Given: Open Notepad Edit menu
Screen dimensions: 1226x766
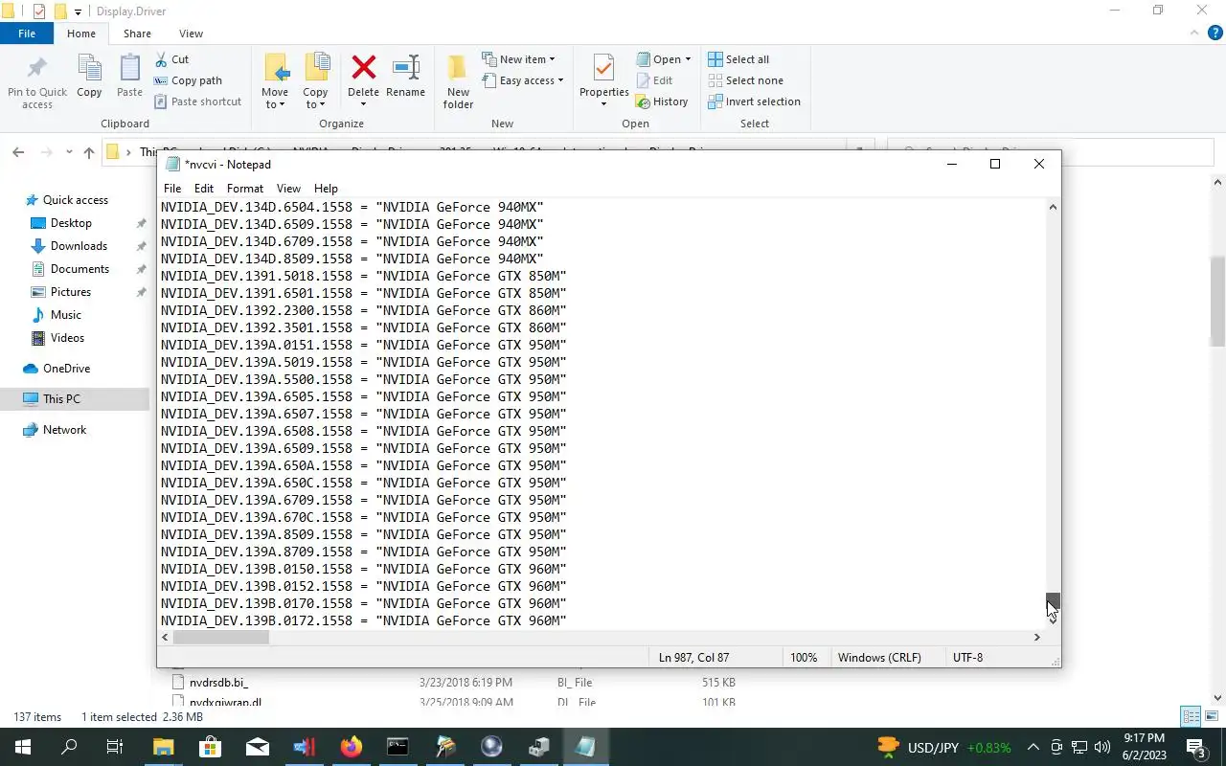Looking at the screenshot, I should (x=204, y=189).
